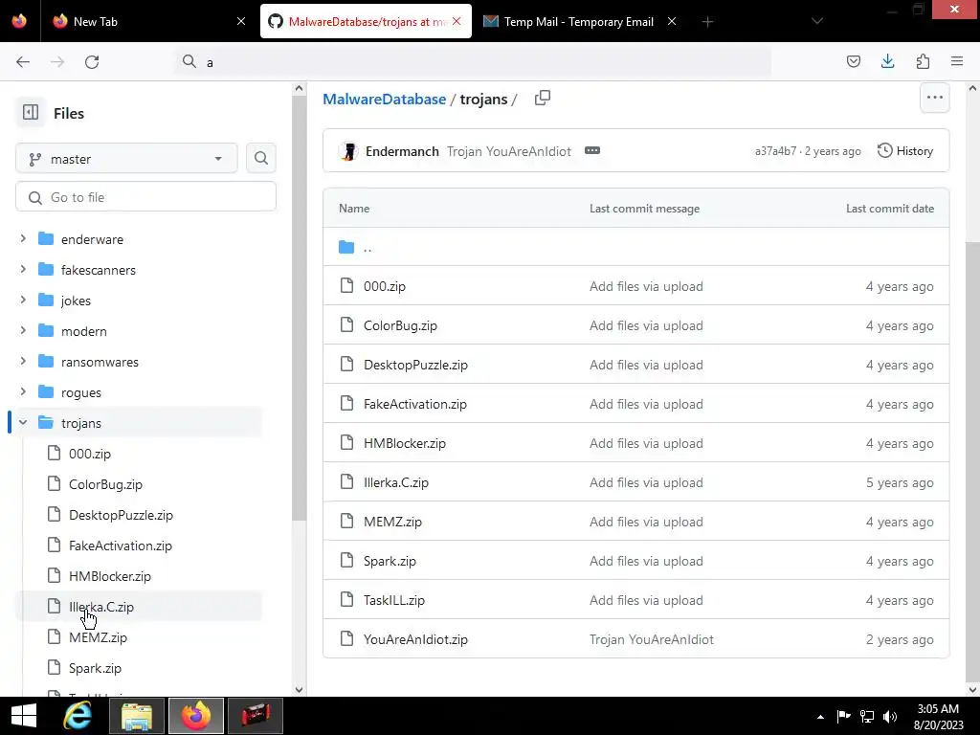Select Spark.zip in file tree
The image size is (980, 735).
(95, 668)
